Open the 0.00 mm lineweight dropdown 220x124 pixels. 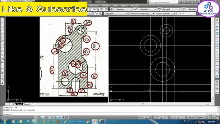point(166,13)
